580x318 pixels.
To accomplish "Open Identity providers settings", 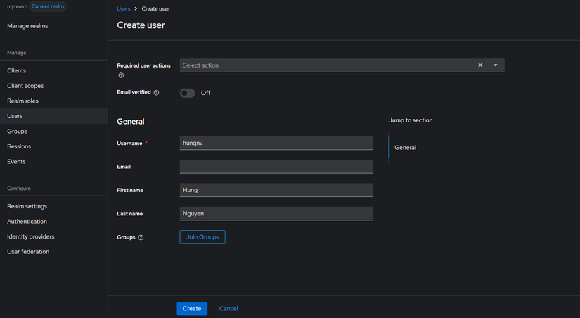I will (31, 236).
